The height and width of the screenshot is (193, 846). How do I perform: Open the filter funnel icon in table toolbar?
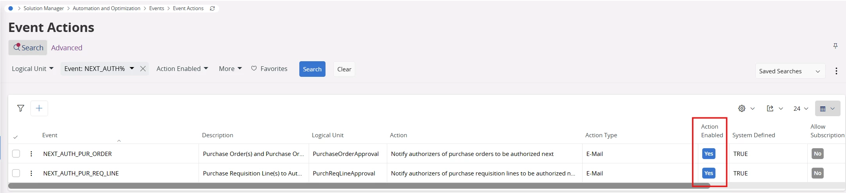click(x=21, y=108)
